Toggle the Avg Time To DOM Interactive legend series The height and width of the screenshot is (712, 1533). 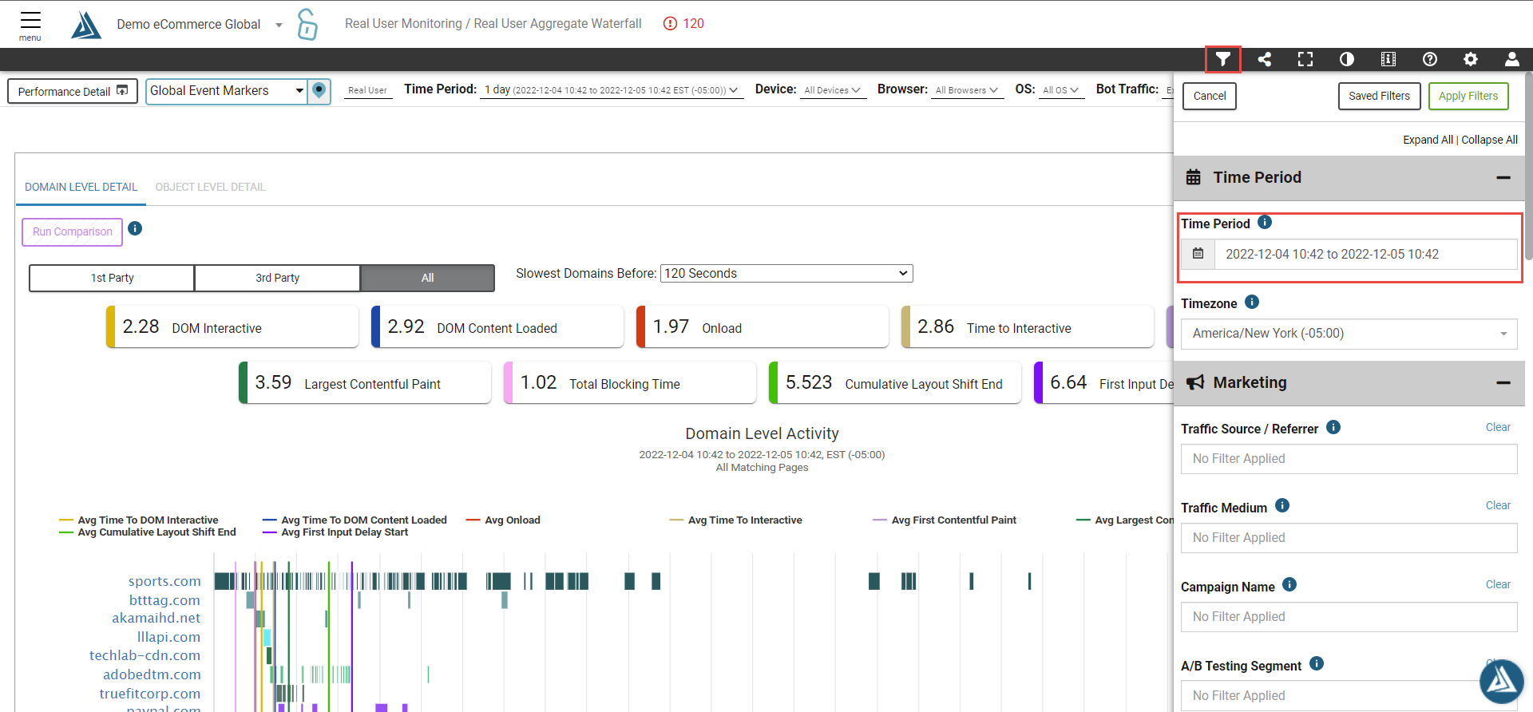pos(139,520)
